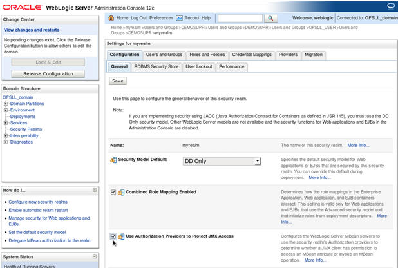Open Manage security for Web applications link
This screenshot has width=398, height=268.
49,221
